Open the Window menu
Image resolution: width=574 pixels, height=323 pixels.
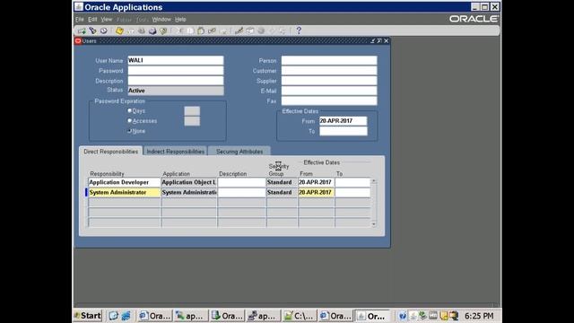[x=161, y=20]
